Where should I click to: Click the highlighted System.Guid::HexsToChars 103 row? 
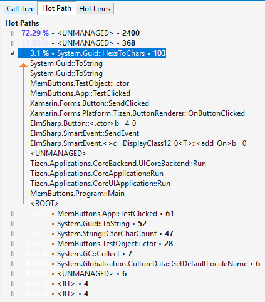(91, 53)
